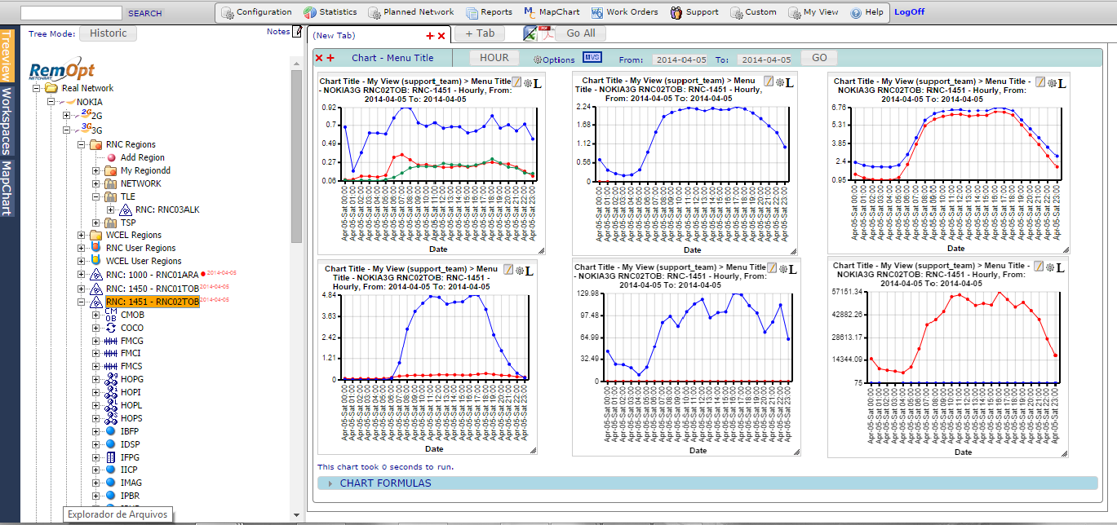Collapse the RNC: 1451 - RNC02TOB node
Image resolution: width=1117 pixels, height=525 pixels.
pyautogui.click(x=82, y=302)
